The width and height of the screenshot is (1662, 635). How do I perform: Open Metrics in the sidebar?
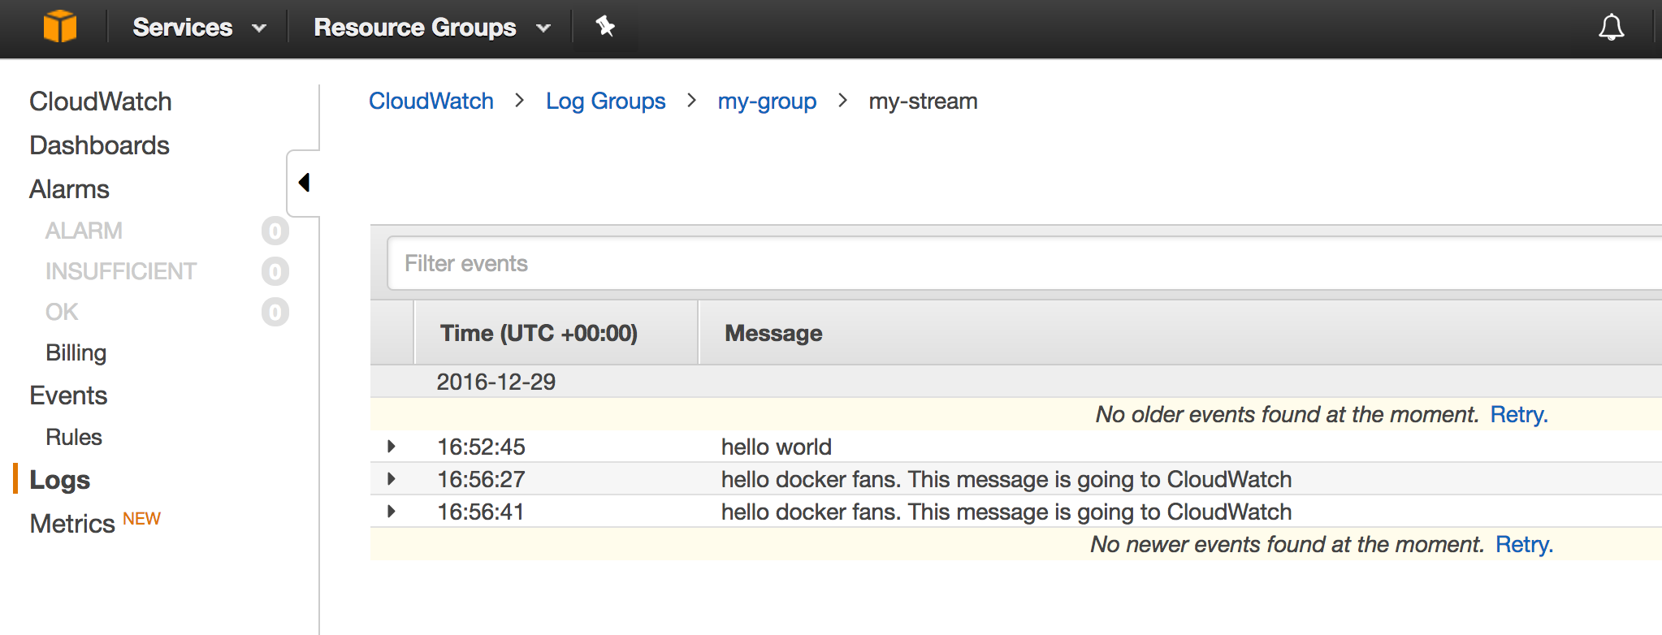pyautogui.click(x=72, y=524)
